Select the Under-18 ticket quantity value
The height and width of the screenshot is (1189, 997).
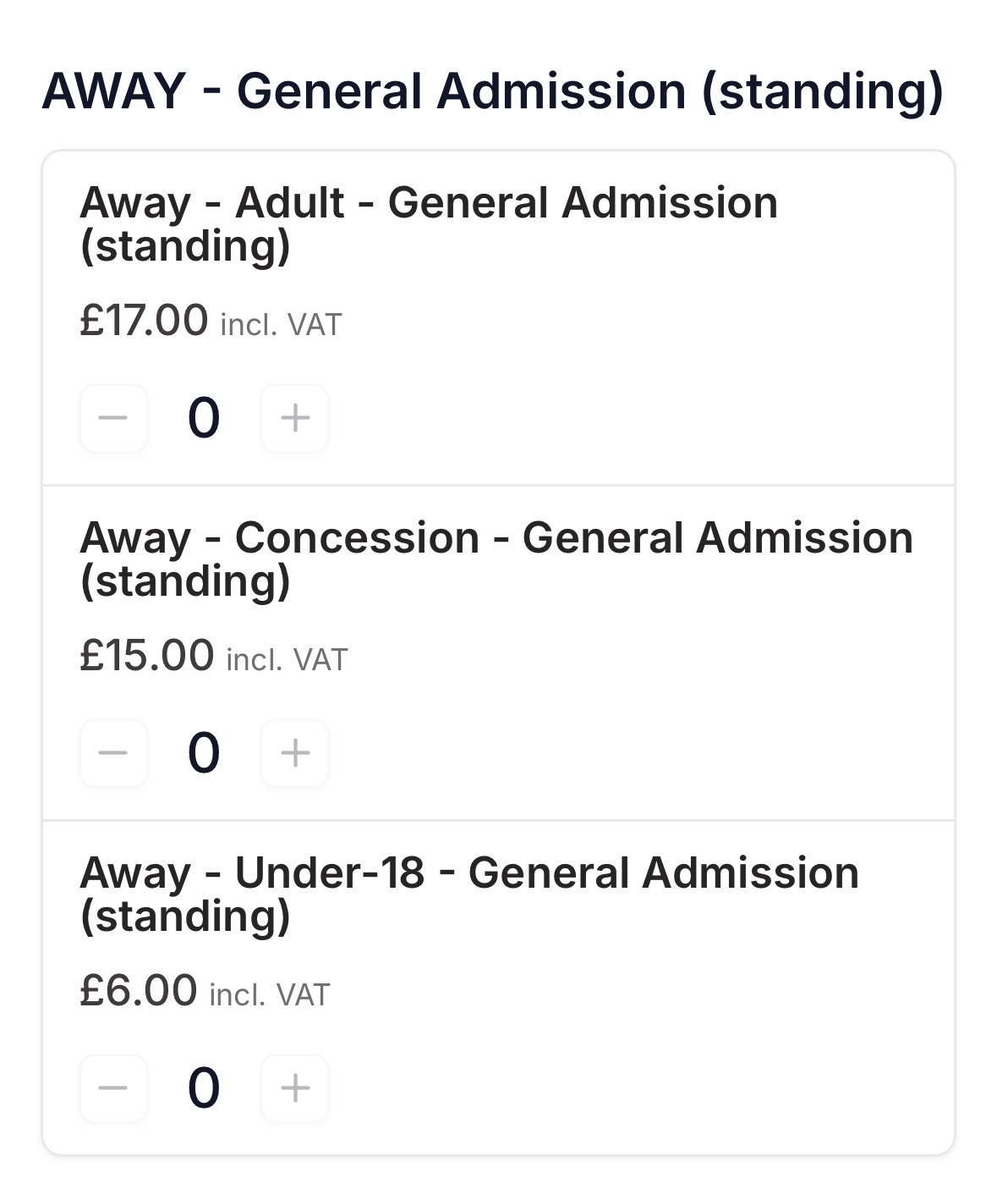[204, 1088]
